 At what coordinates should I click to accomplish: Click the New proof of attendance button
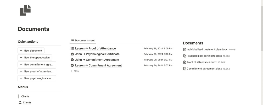(x=37, y=71)
